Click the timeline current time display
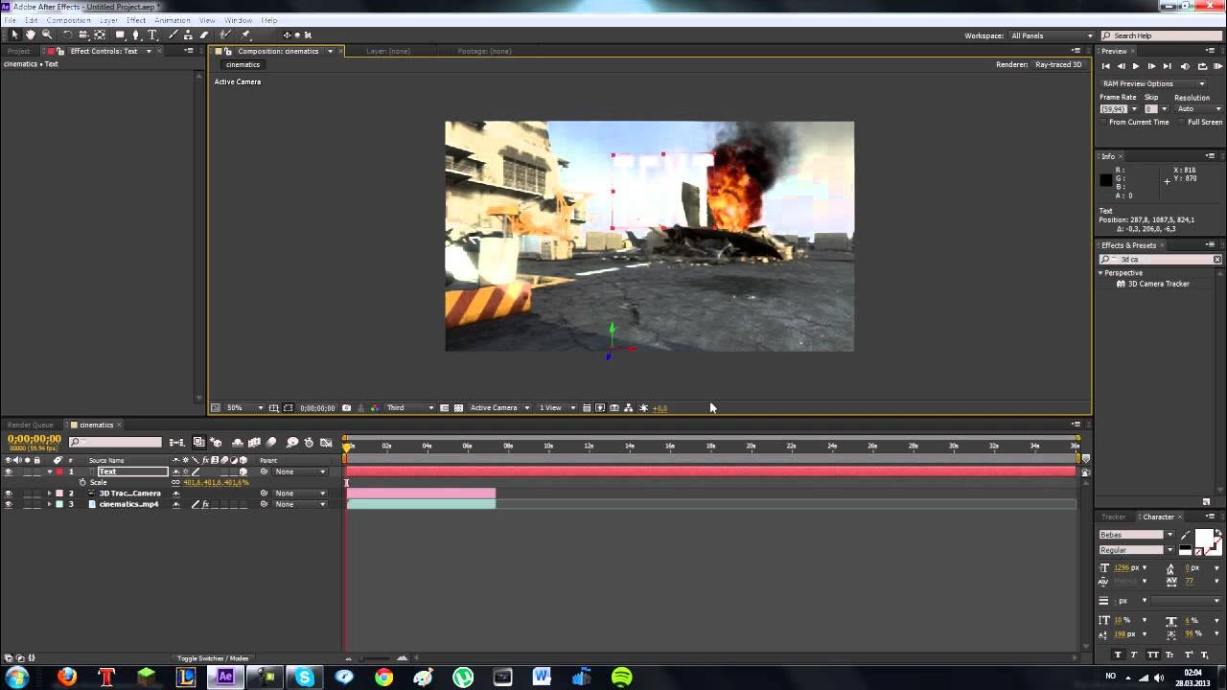Viewport: 1227px width, 690px height. [x=35, y=439]
